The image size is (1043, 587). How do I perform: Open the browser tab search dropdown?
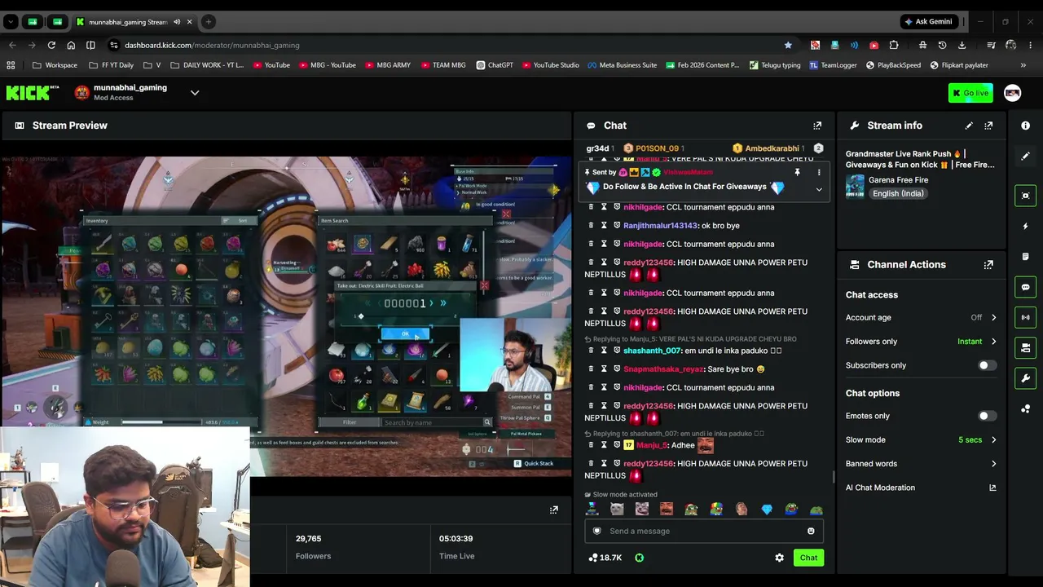pyautogui.click(x=11, y=22)
